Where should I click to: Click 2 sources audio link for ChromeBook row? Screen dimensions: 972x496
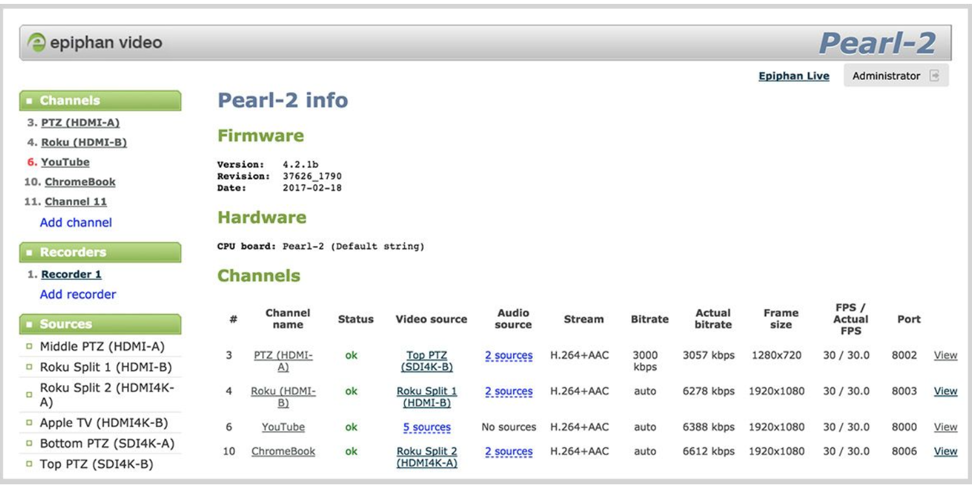[509, 451]
